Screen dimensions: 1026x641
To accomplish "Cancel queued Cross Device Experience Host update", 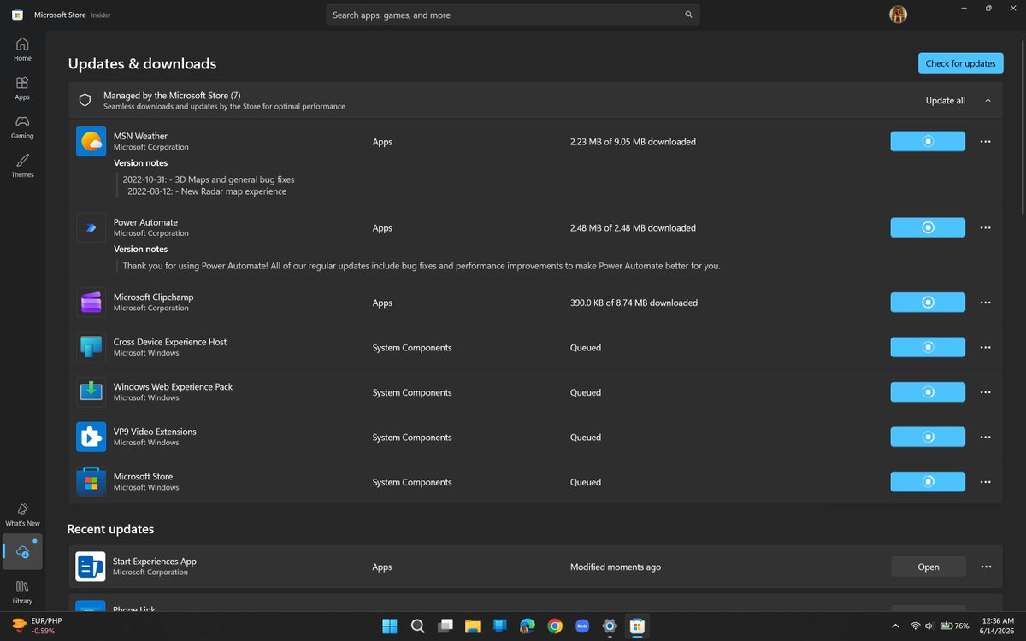I will (x=928, y=347).
